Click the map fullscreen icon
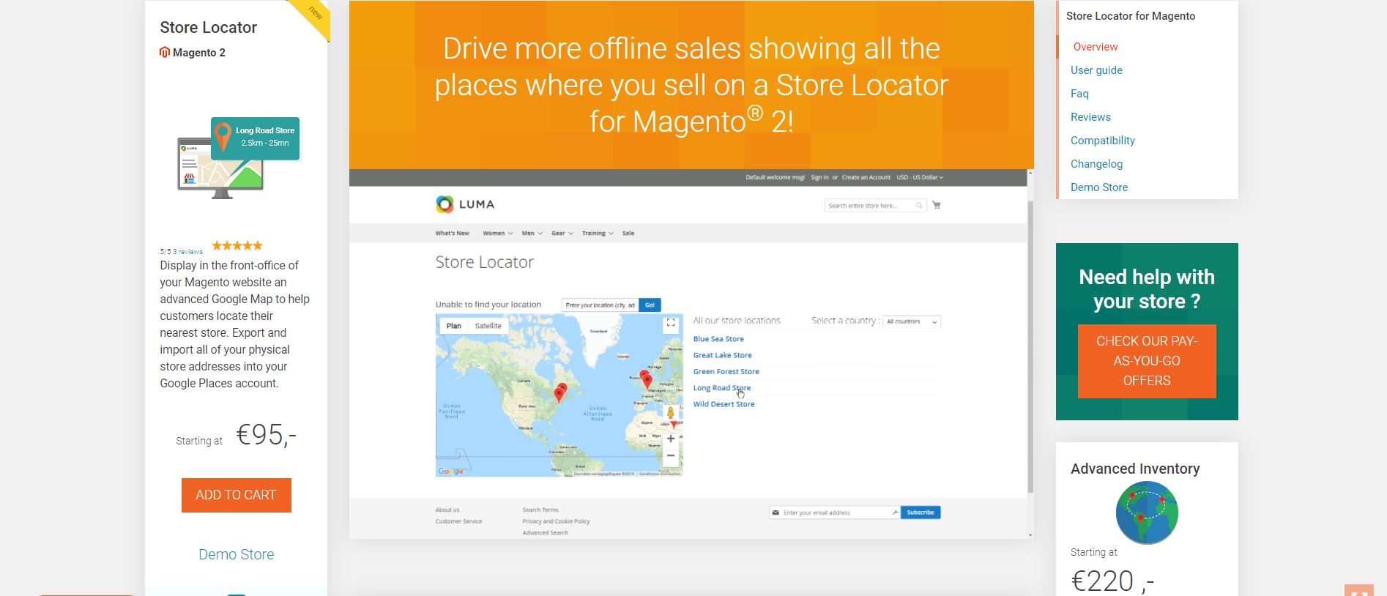The image size is (1387, 596). click(x=671, y=323)
